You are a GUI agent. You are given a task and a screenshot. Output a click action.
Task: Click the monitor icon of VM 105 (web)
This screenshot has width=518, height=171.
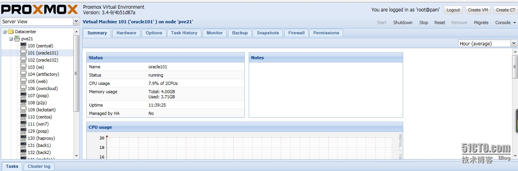pyautogui.click(x=23, y=81)
